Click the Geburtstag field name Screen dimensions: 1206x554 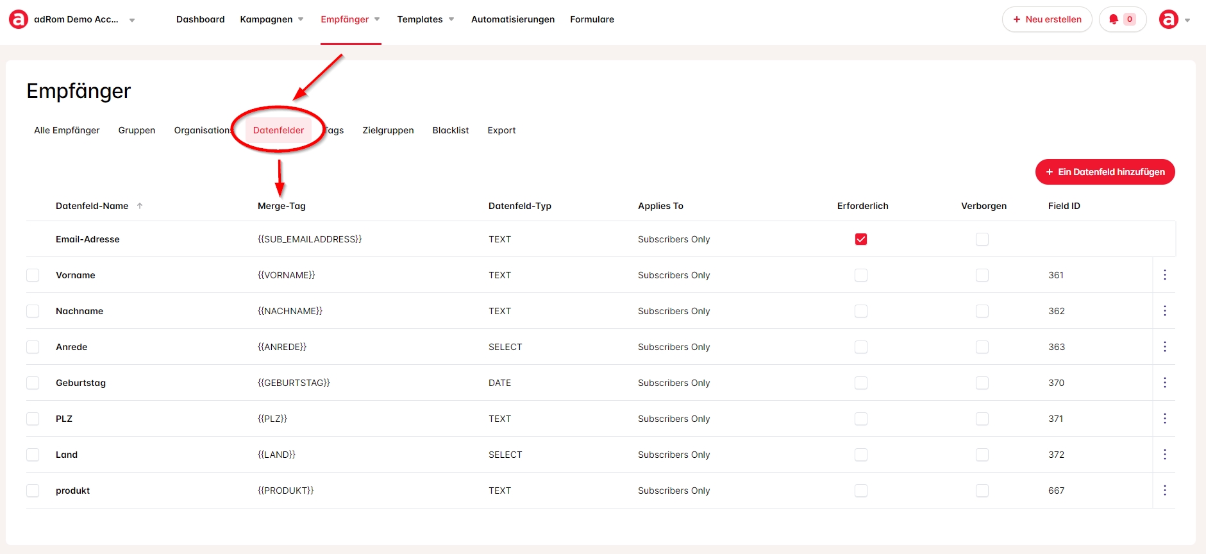[x=81, y=383]
